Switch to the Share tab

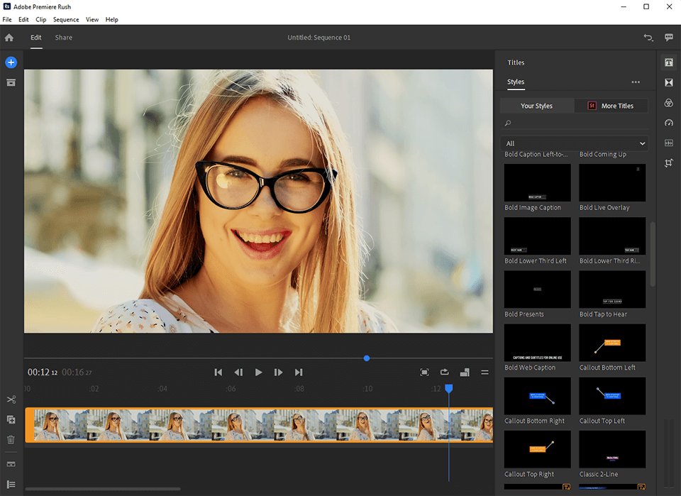click(x=64, y=38)
